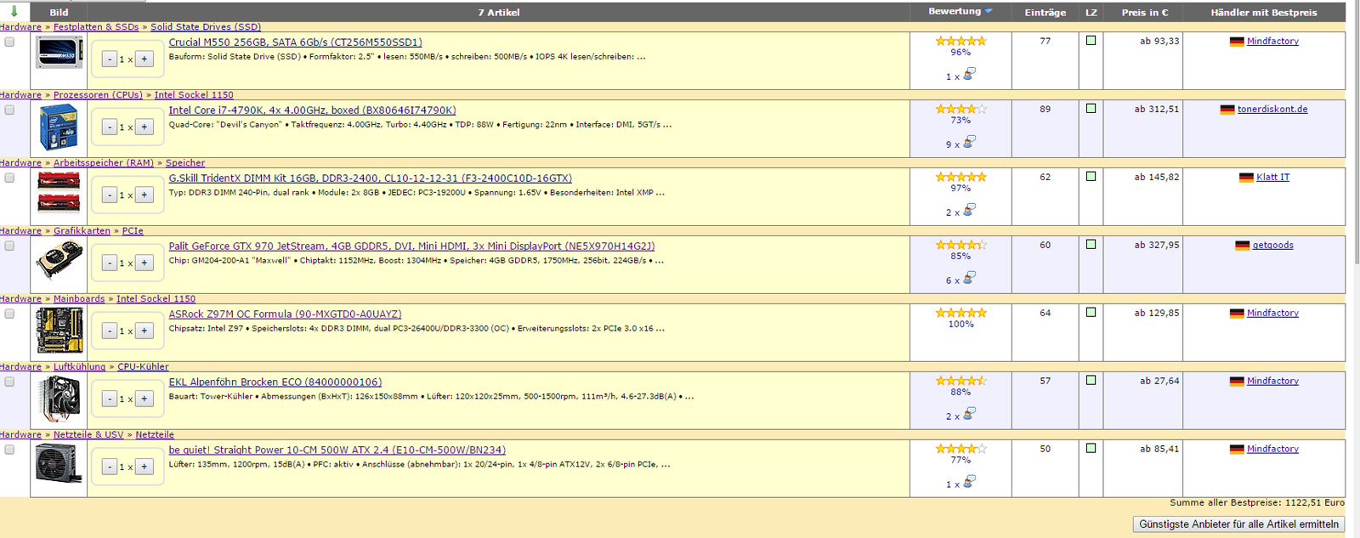This screenshot has height=538, width=1360.
Task: Select the Intel Core i7-4790K row checkbox
Action: [9, 110]
